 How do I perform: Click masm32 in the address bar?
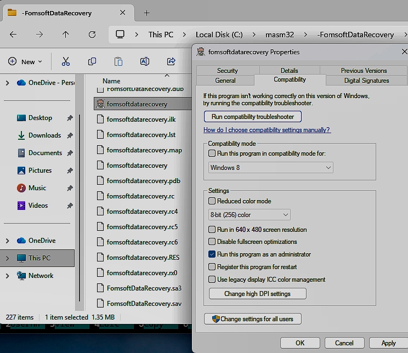pyautogui.click(x=280, y=35)
